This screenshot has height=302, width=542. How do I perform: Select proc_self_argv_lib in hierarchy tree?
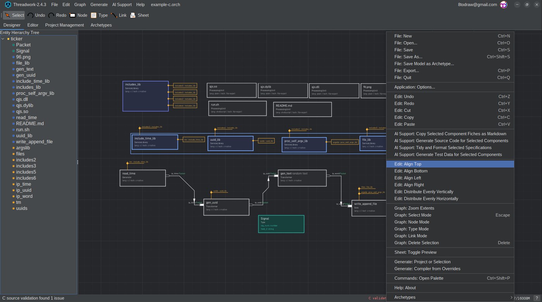tap(35, 93)
